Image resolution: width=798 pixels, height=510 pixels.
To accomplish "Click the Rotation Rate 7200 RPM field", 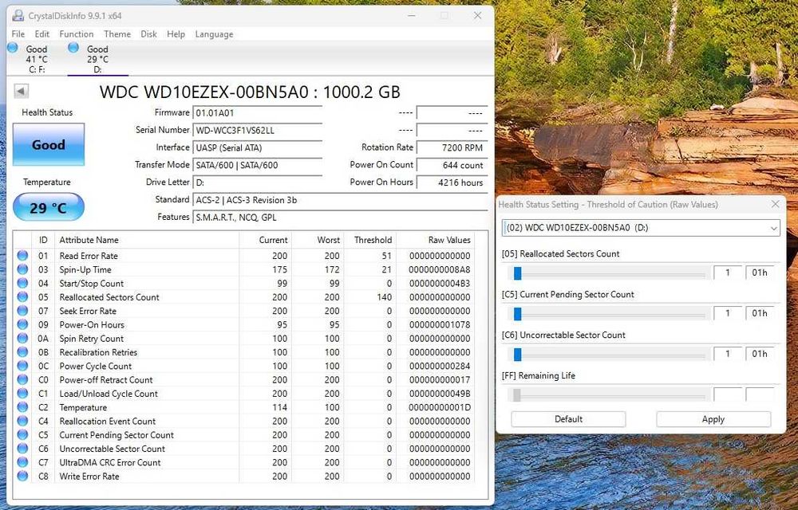I will pos(452,147).
